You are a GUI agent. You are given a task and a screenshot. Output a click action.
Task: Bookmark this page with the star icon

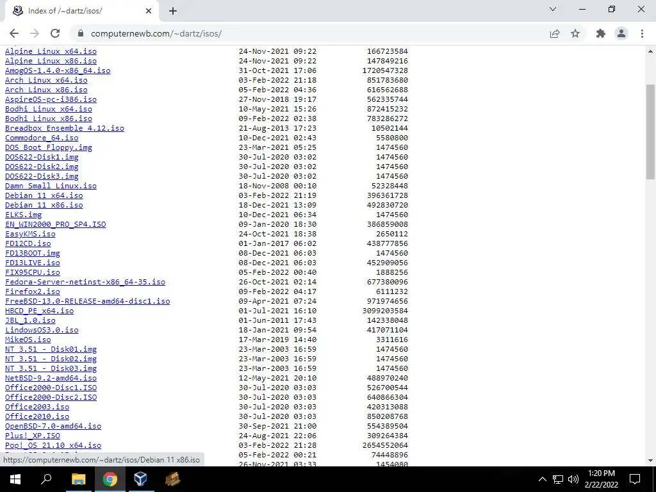575,33
